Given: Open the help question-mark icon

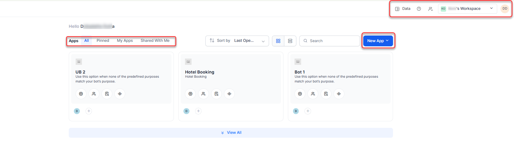Looking at the screenshot, I should click(x=419, y=9).
